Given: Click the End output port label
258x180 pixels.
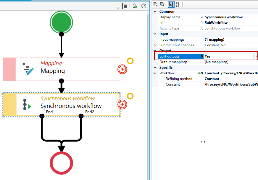Looking at the screenshot, I should (x=49, y=112).
